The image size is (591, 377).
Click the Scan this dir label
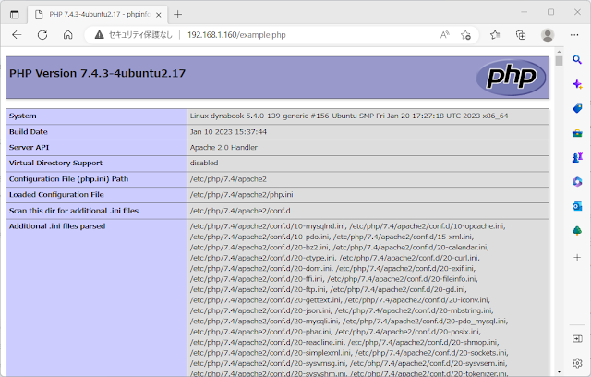tap(74, 211)
